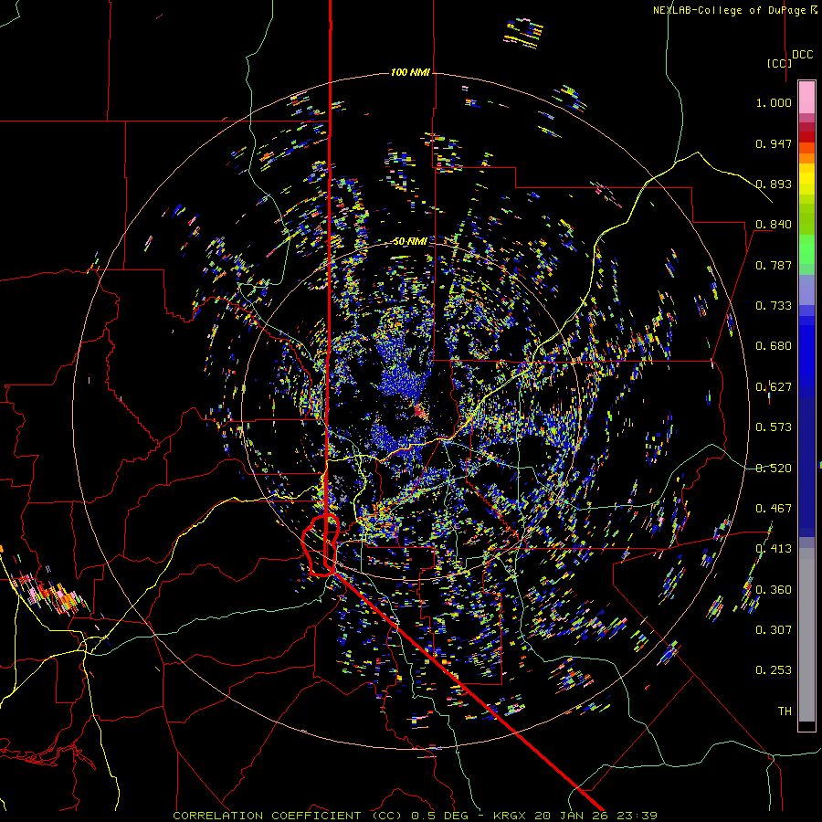Pick the periwinkle color bar segment
The image size is (822, 822).
pos(806,290)
